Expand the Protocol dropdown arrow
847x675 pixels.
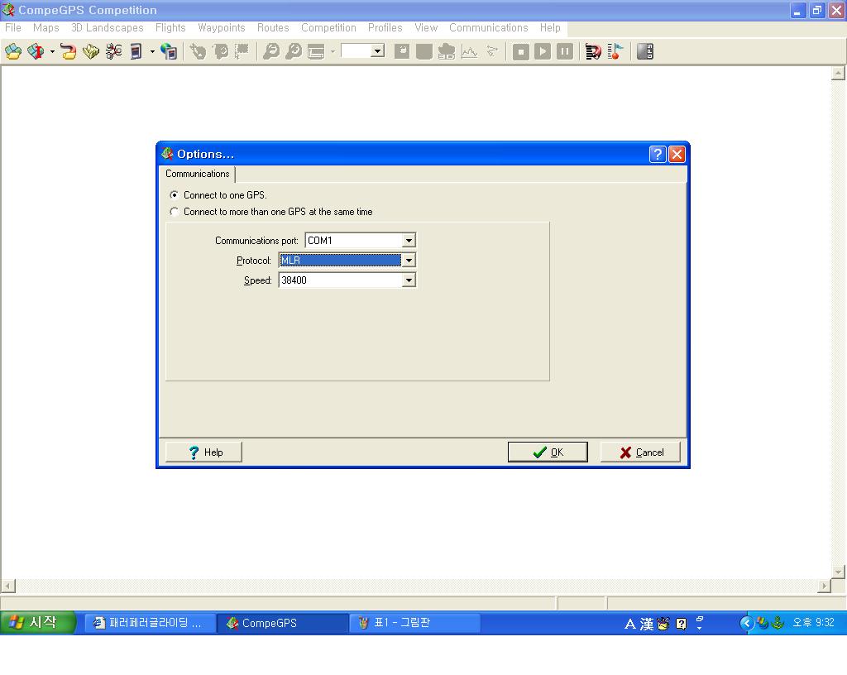click(x=409, y=261)
